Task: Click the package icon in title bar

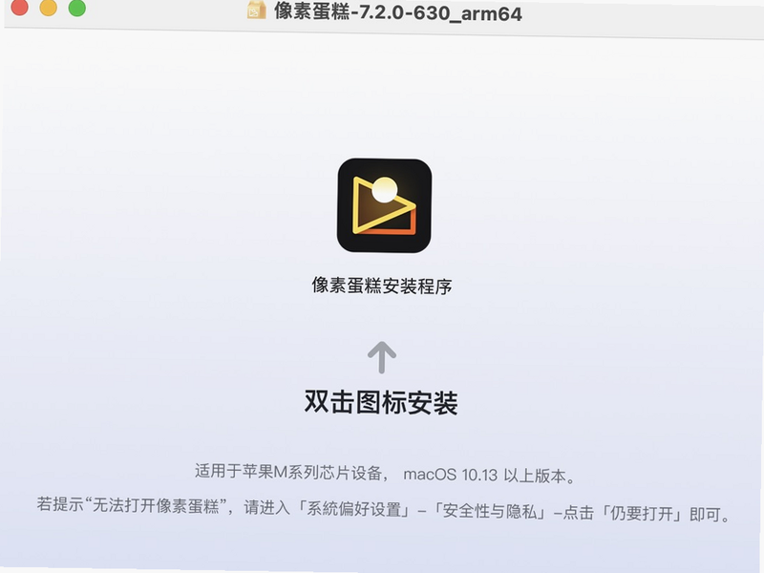Action: click(x=256, y=10)
